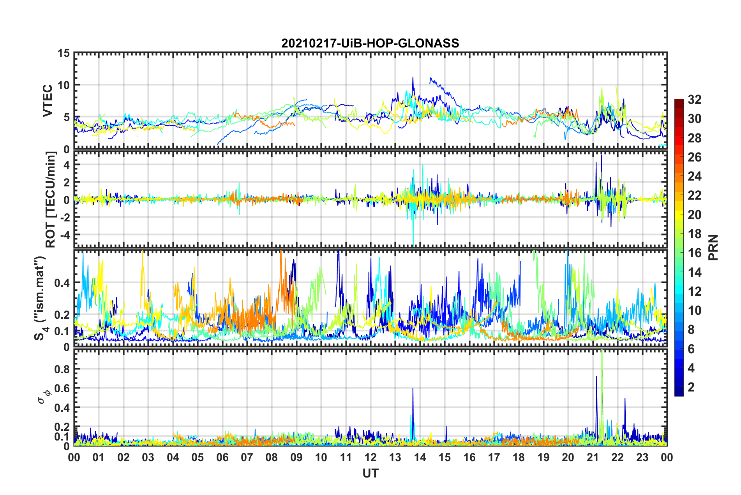Select x-axis tick label 12
The height and width of the screenshot is (495, 741).
click(x=370, y=457)
